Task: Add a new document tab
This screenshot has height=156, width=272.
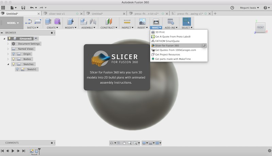Action: 215,14
